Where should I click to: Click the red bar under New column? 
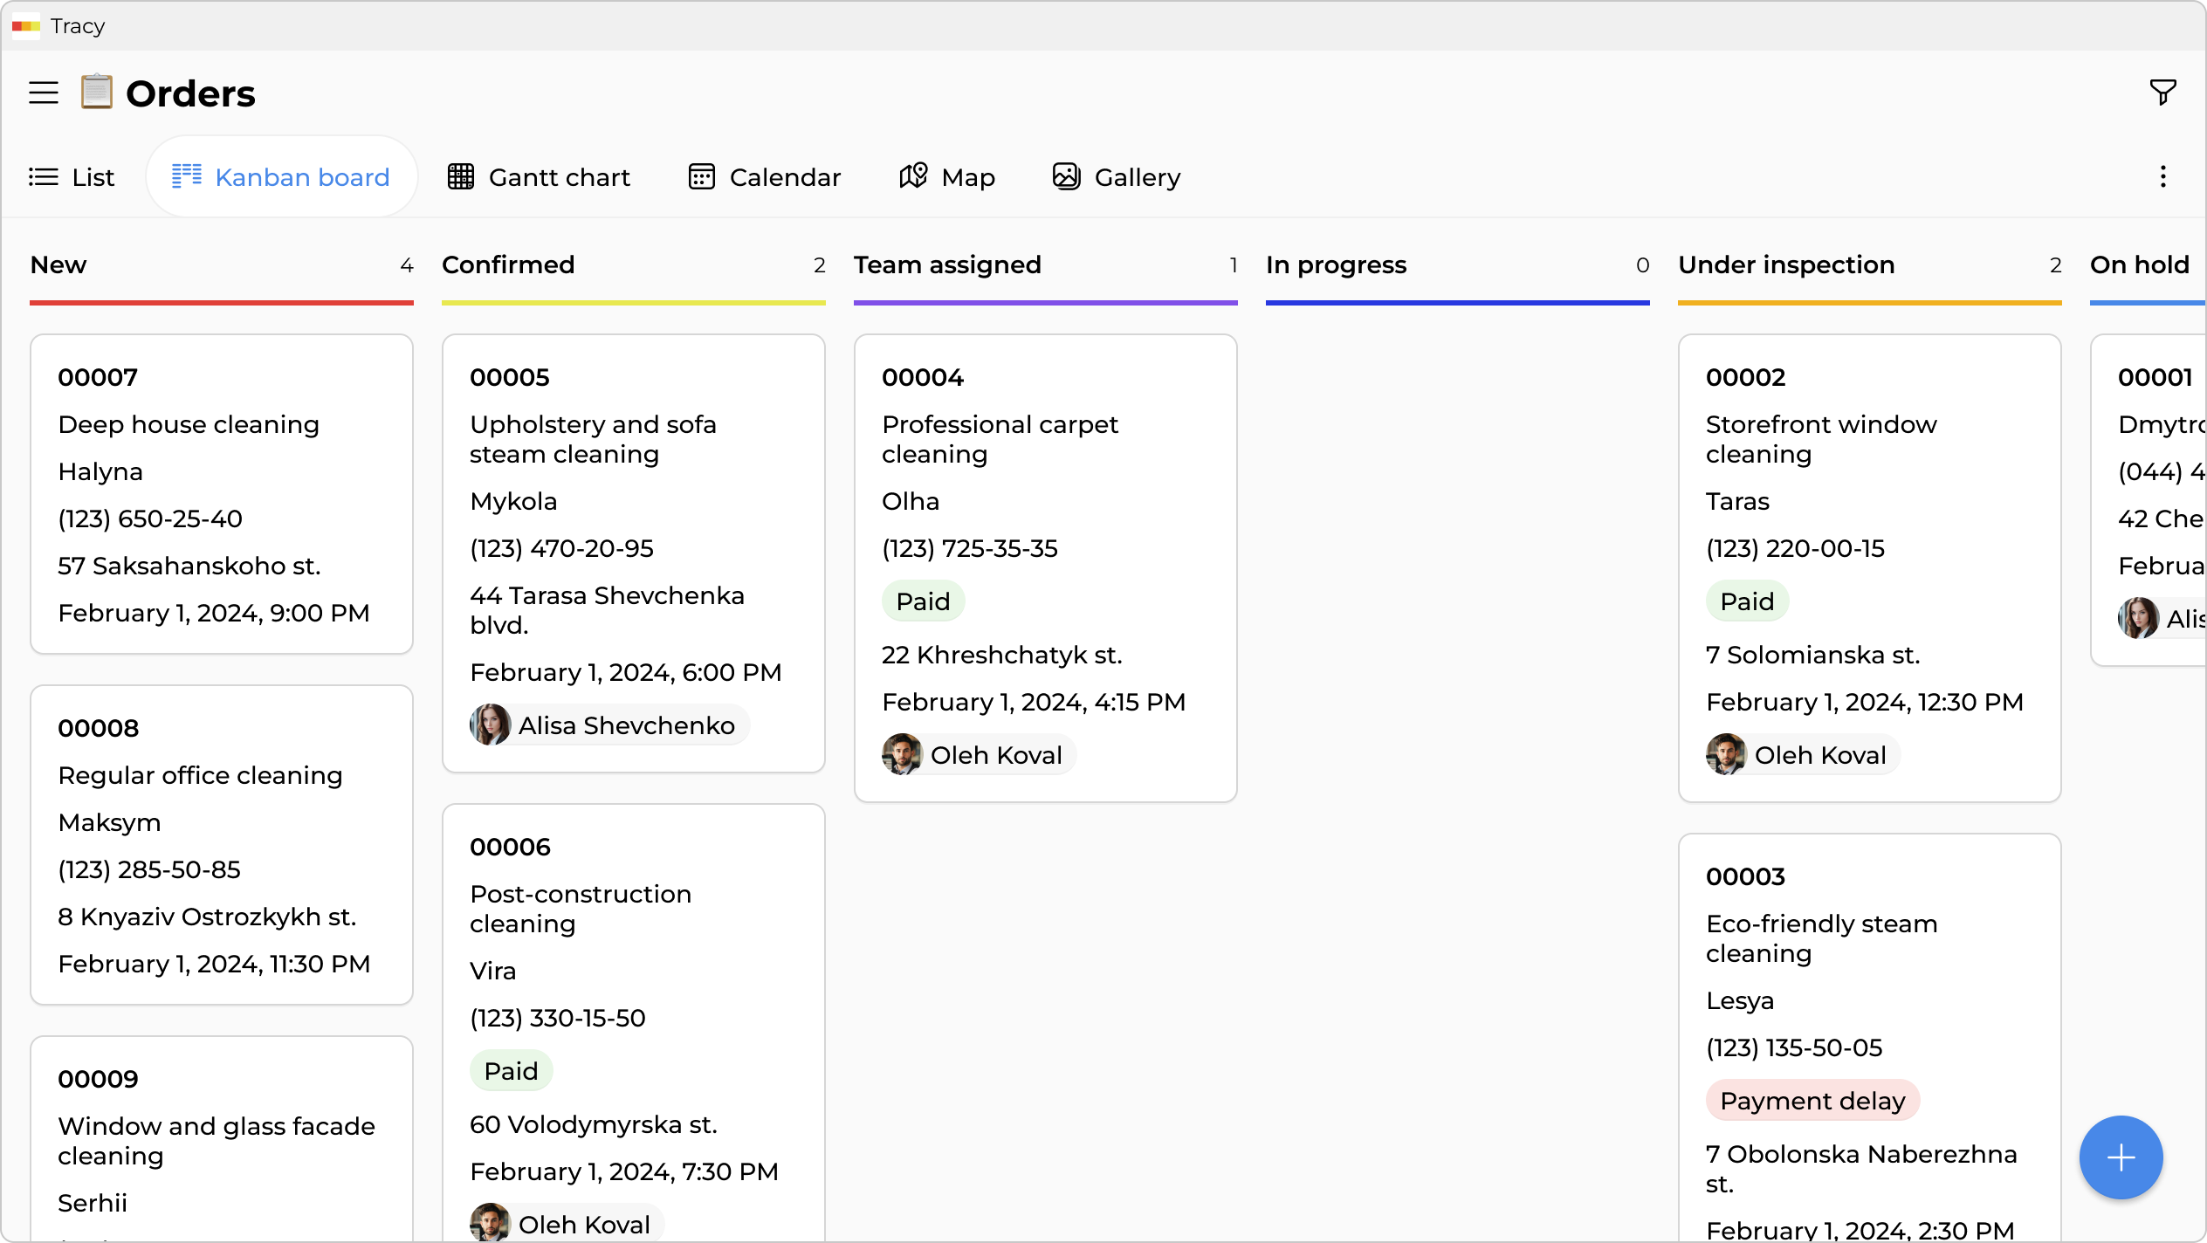tap(221, 303)
